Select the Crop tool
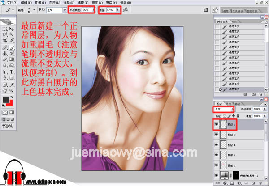The height and width of the screenshot is (186, 269). click(5, 41)
